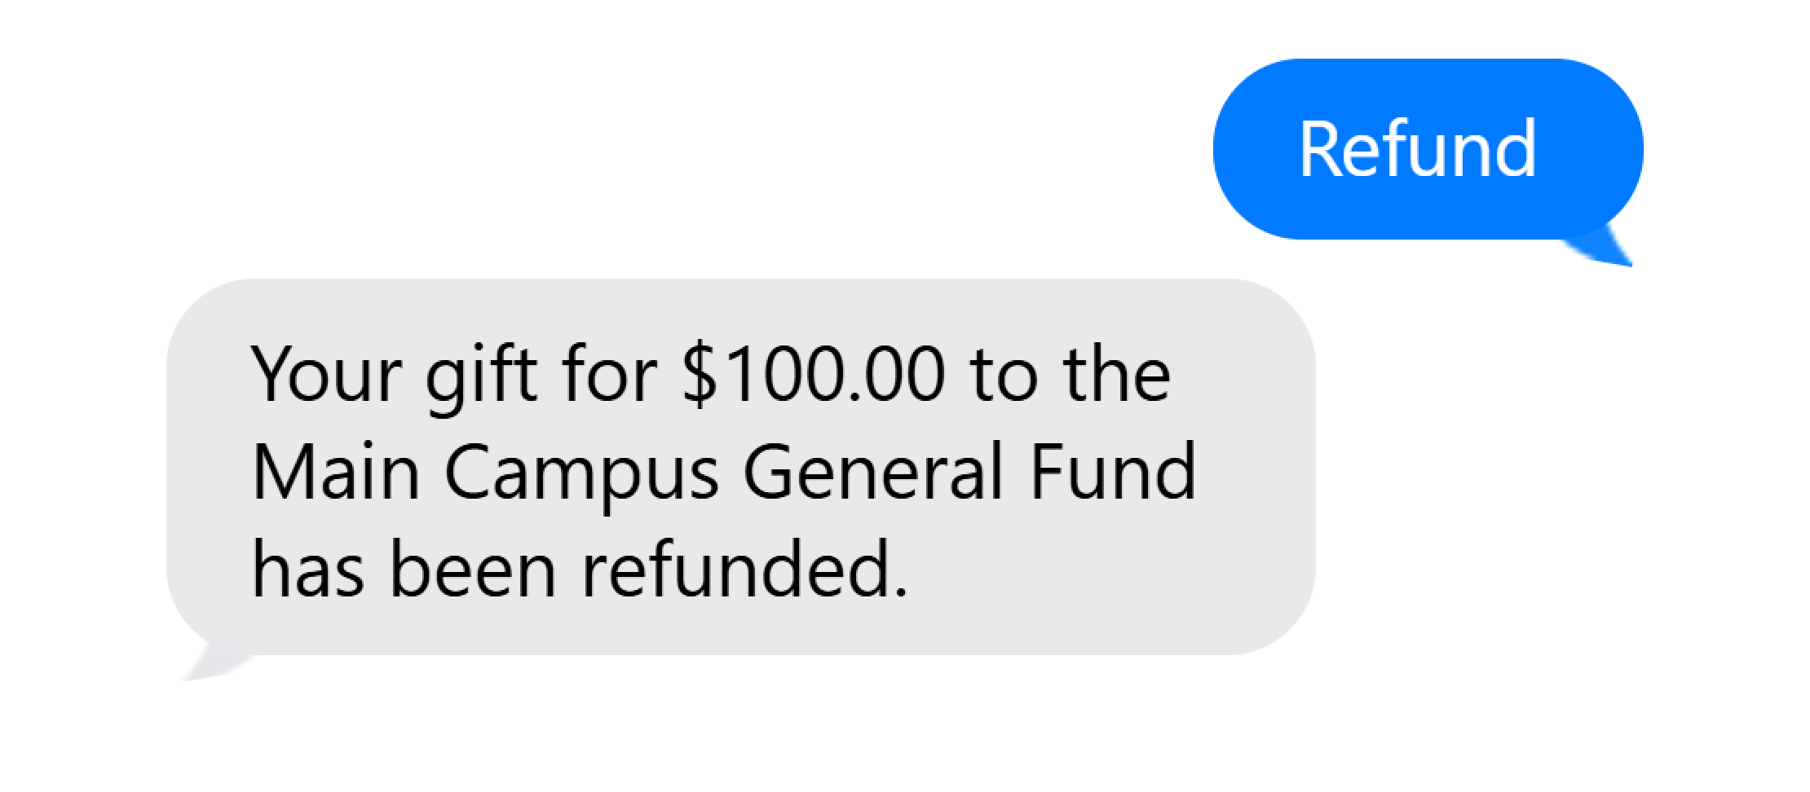
Task: Click the word "Your" in the reply
Action: click(328, 375)
